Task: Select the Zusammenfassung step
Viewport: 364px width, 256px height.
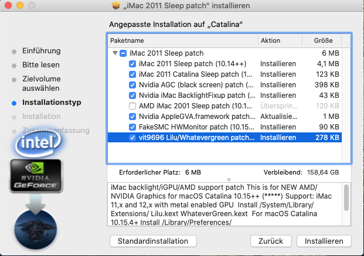Action: (56, 131)
